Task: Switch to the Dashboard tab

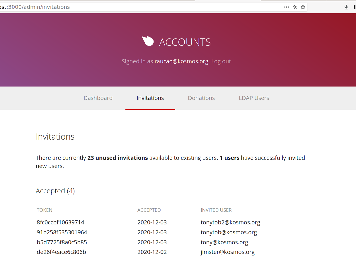Action: point(98,98)
